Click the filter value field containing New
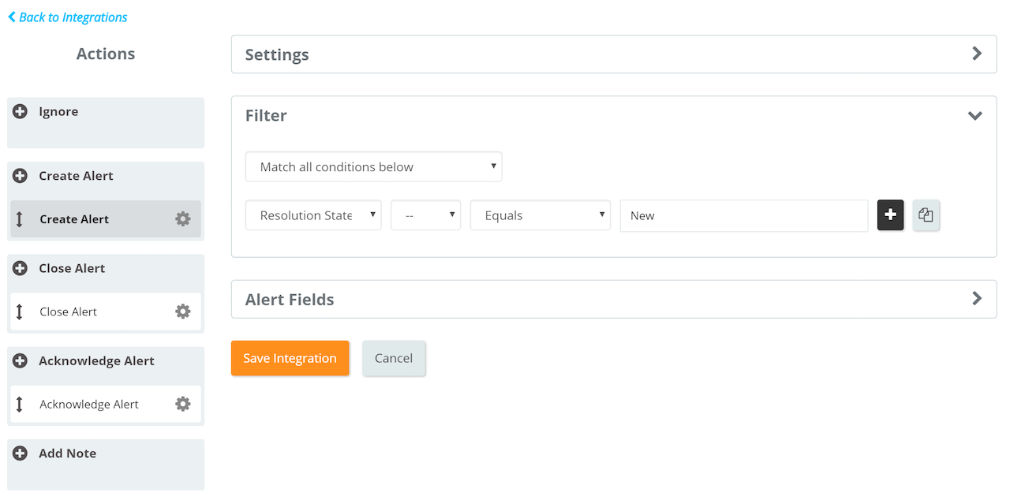The width and height of the screenshot is (1010, 500). 743,215
